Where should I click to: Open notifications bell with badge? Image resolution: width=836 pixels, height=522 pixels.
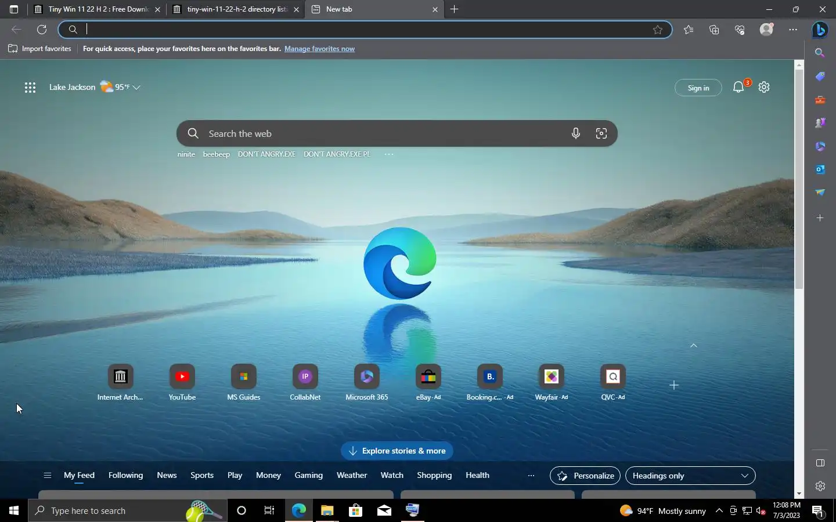coord(738,87)
